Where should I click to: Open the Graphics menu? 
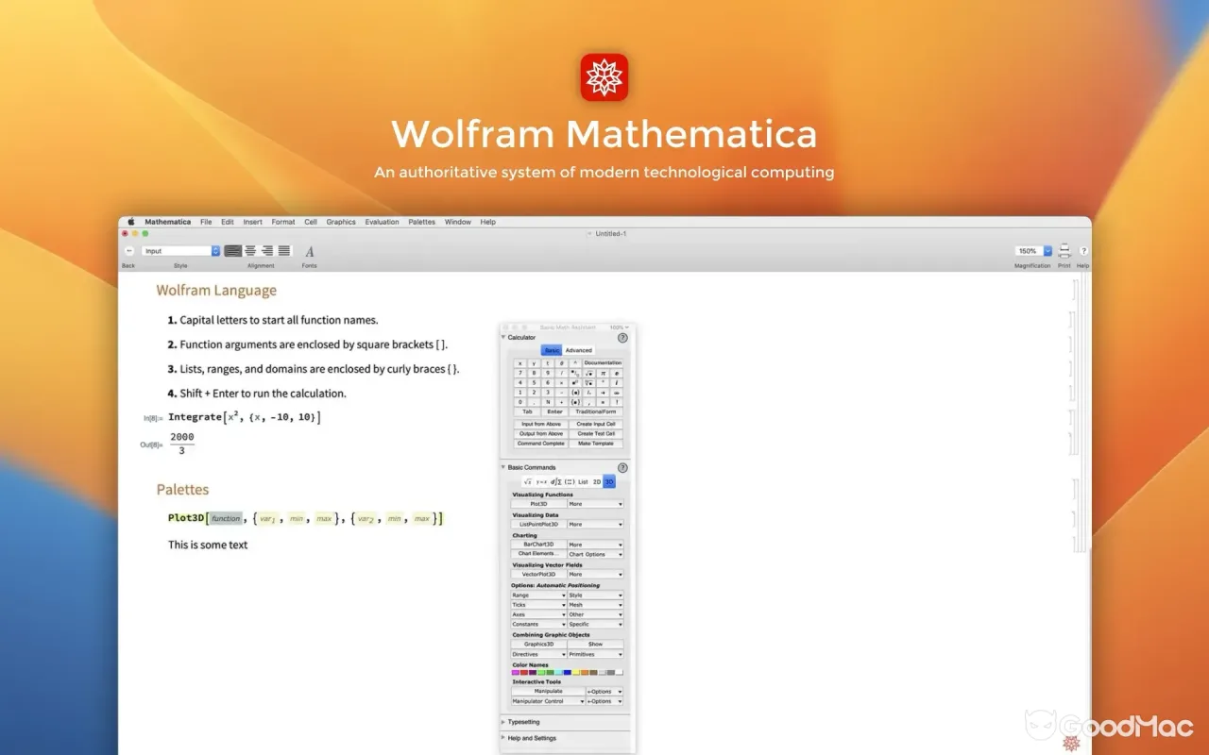341,222
